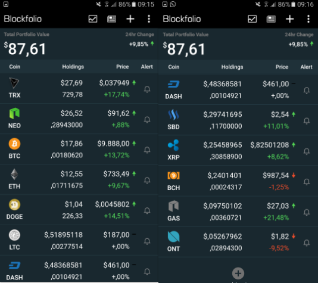318x283 pixels.
Task: Tap the Blockfolio title in left screen
Action: pyautogui.click(x=23, y=19)
